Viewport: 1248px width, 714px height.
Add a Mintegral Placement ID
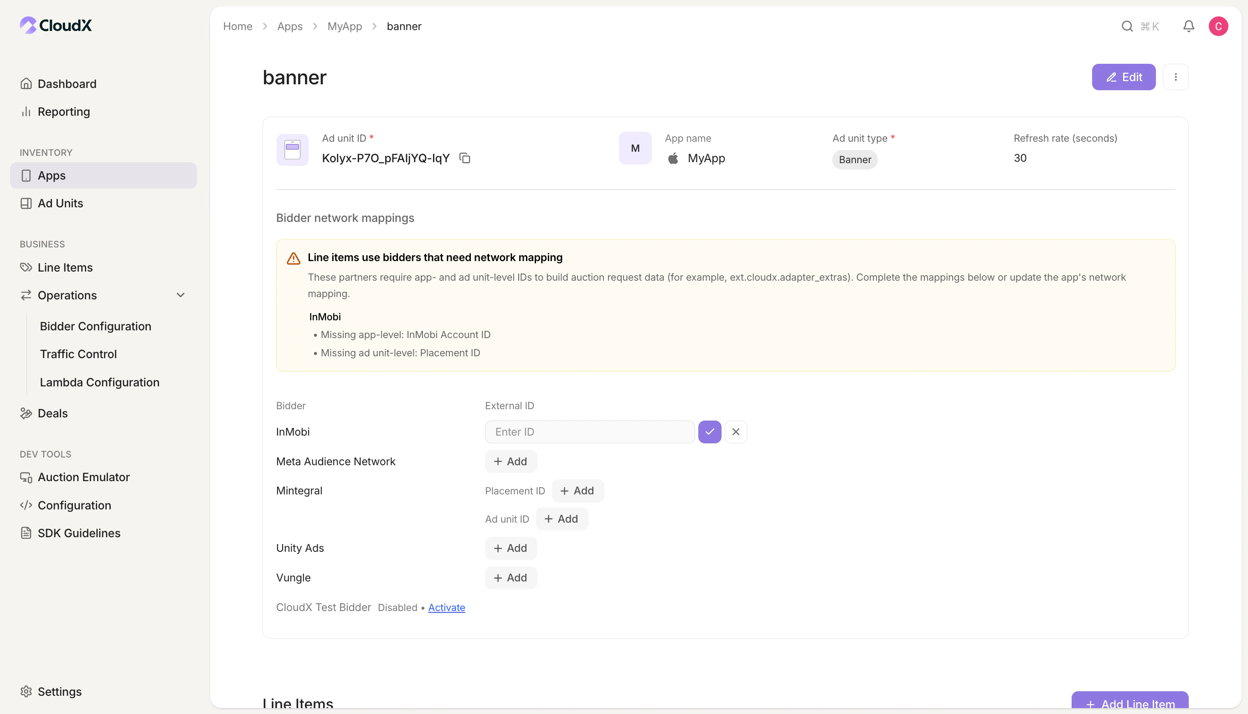578,490
